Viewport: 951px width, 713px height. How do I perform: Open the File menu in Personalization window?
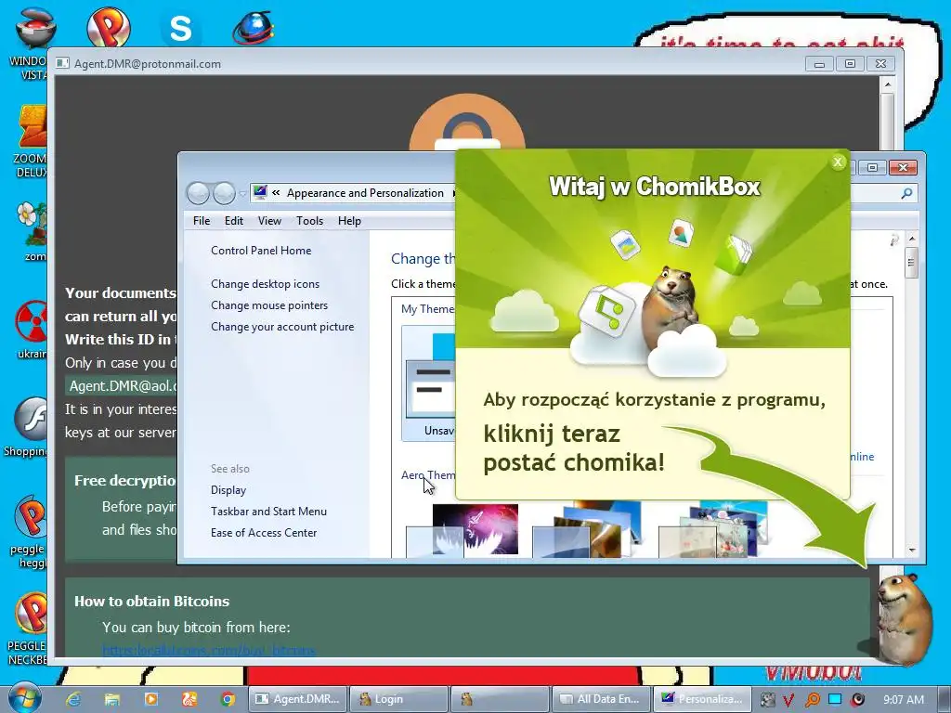click(x=202, y=221)
